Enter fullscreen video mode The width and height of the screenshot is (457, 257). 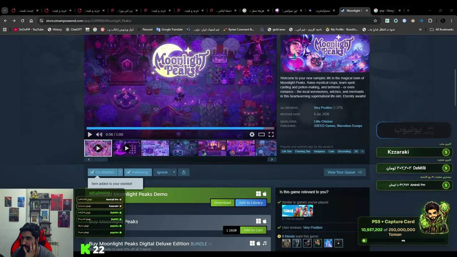(x=271, y=135)
